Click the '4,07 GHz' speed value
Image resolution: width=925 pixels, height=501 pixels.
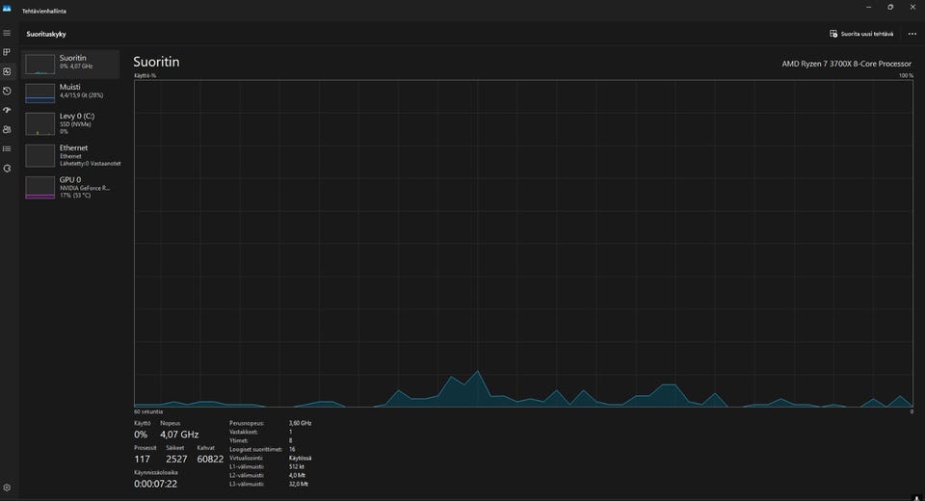pyautogui.click(x=179, y=435)
